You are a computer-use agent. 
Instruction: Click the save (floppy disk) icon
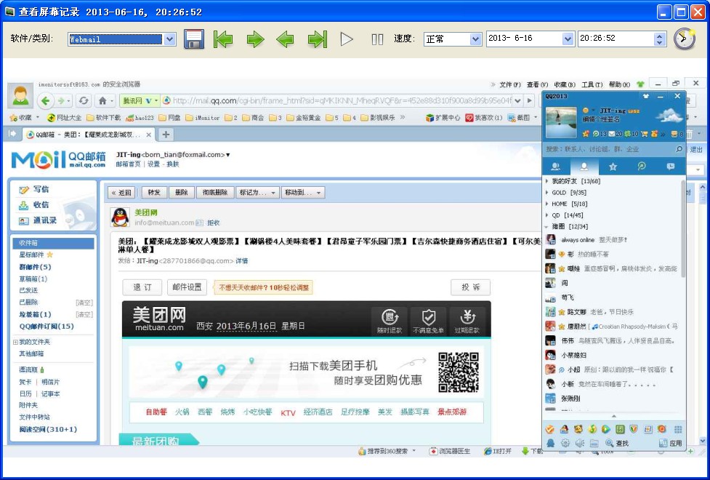click(194, 39)
